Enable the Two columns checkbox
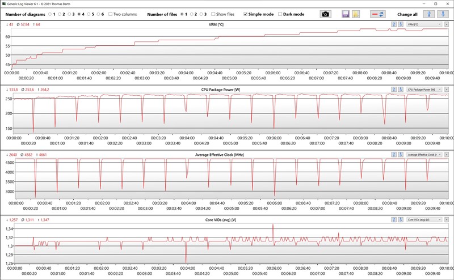This screenshot has width=454, height=280. [x=110, y=14]
